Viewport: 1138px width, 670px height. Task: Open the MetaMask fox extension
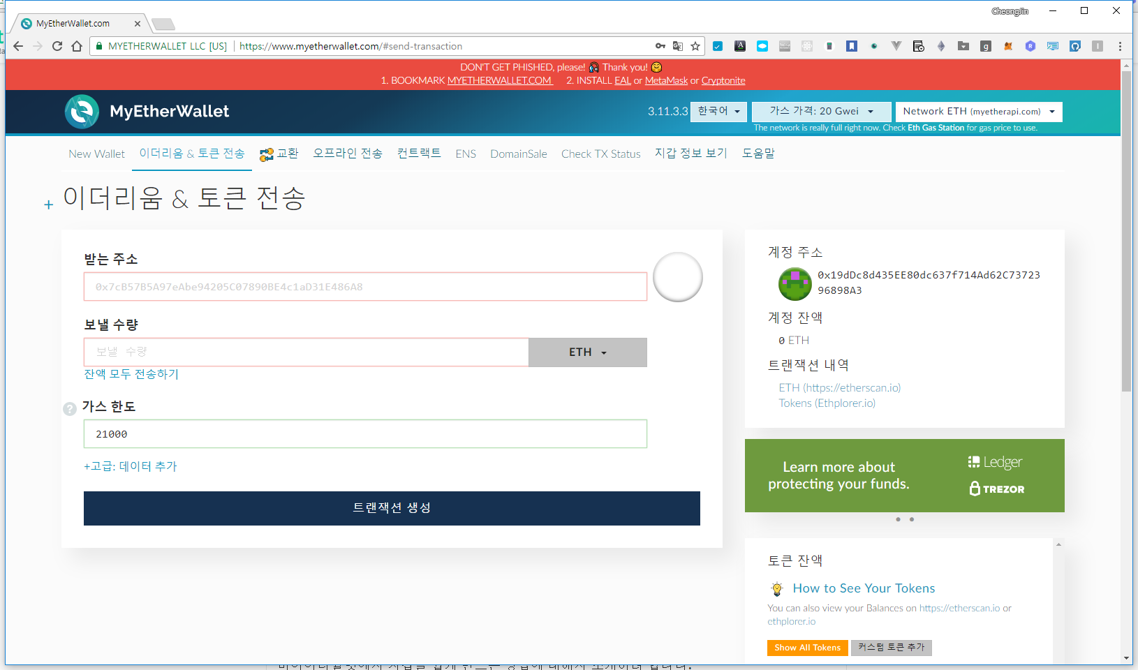(x=1008, y=46)
